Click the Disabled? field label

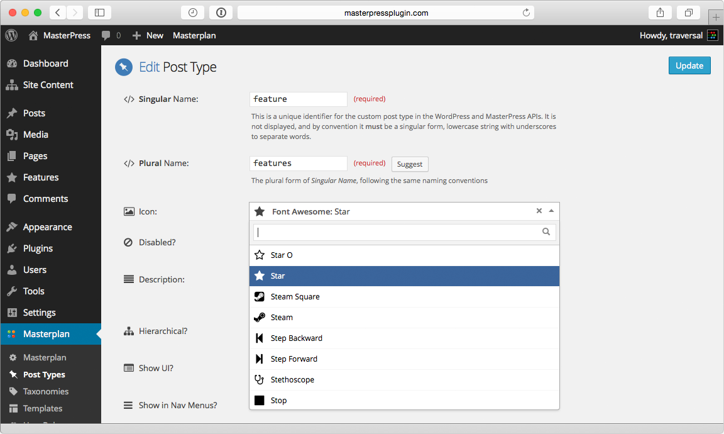pyautogui.click(x=157, y=243)
